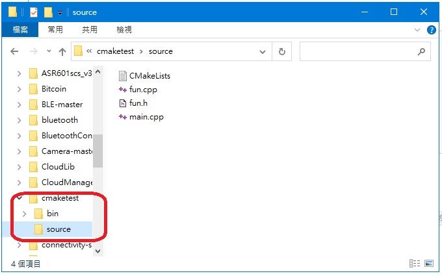Switch to details view icon
Viewport: 442px width, 276px height.
tap(414, 264)
